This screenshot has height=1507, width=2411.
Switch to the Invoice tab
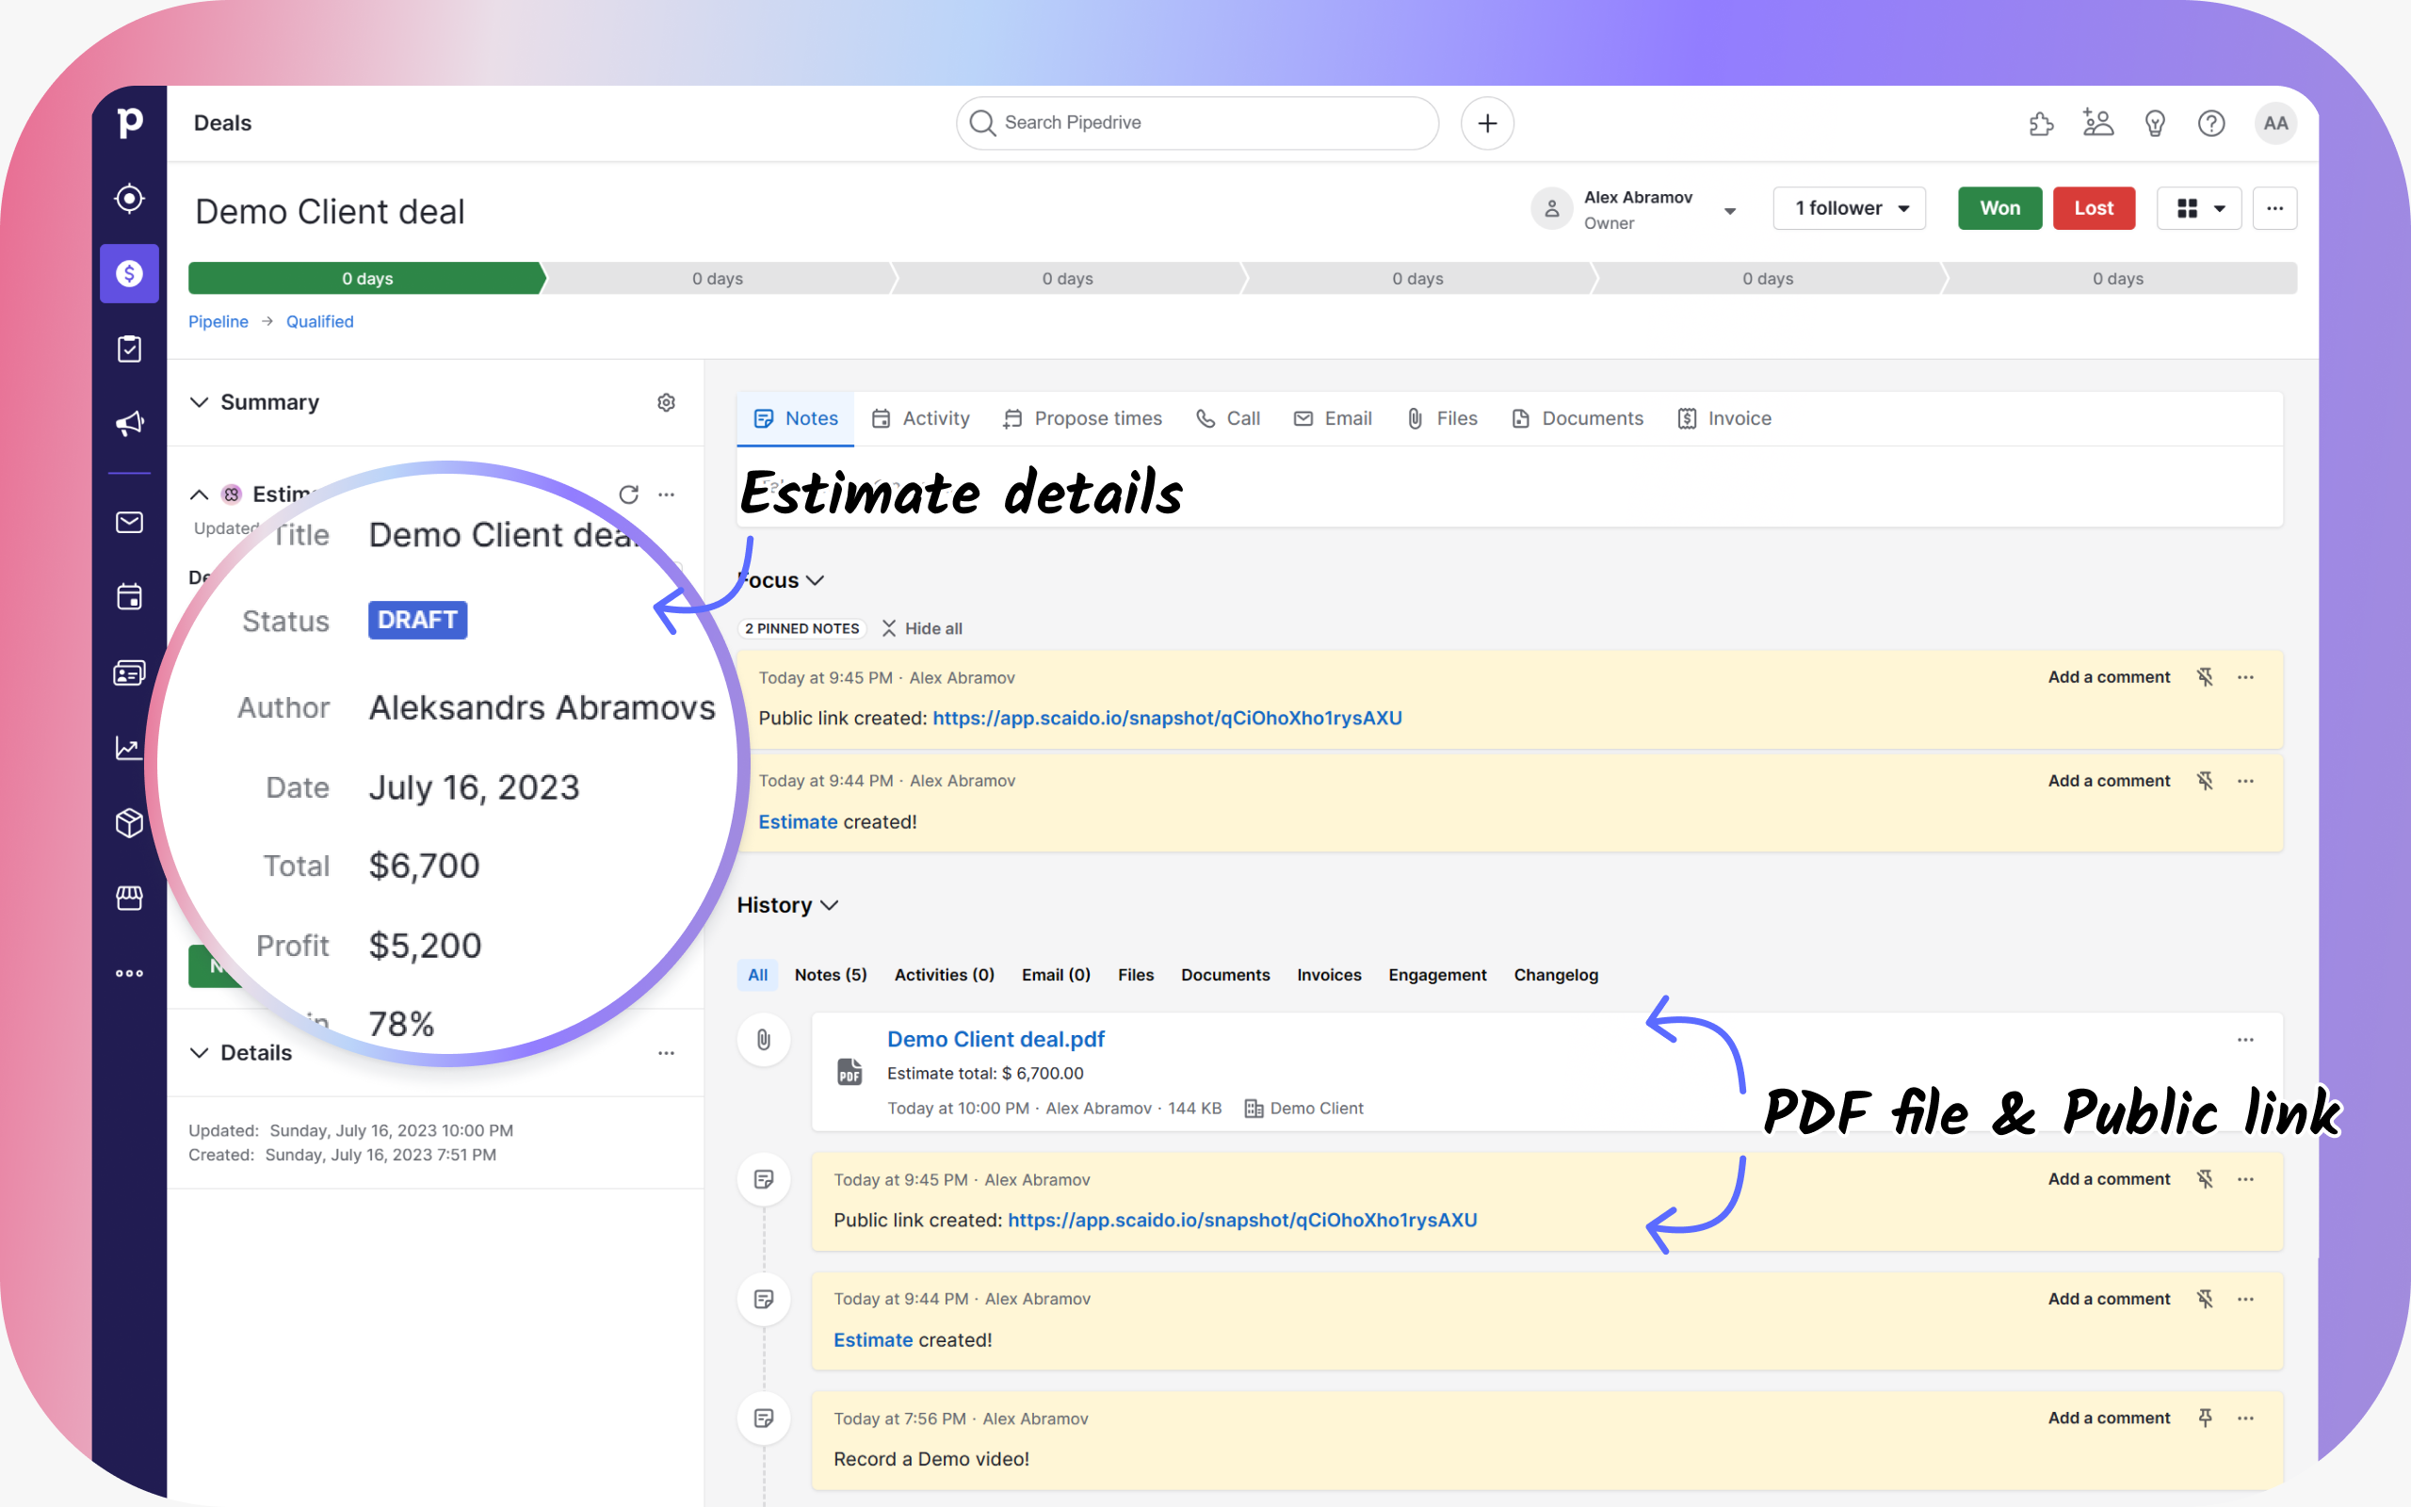coord(1723,418)
